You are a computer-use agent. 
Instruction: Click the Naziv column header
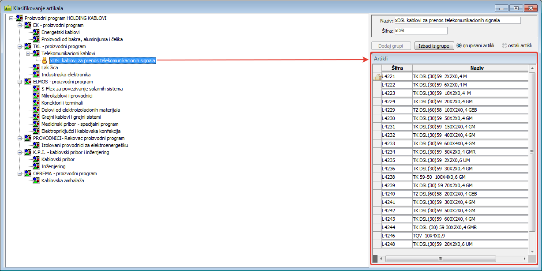pos(470,68)
